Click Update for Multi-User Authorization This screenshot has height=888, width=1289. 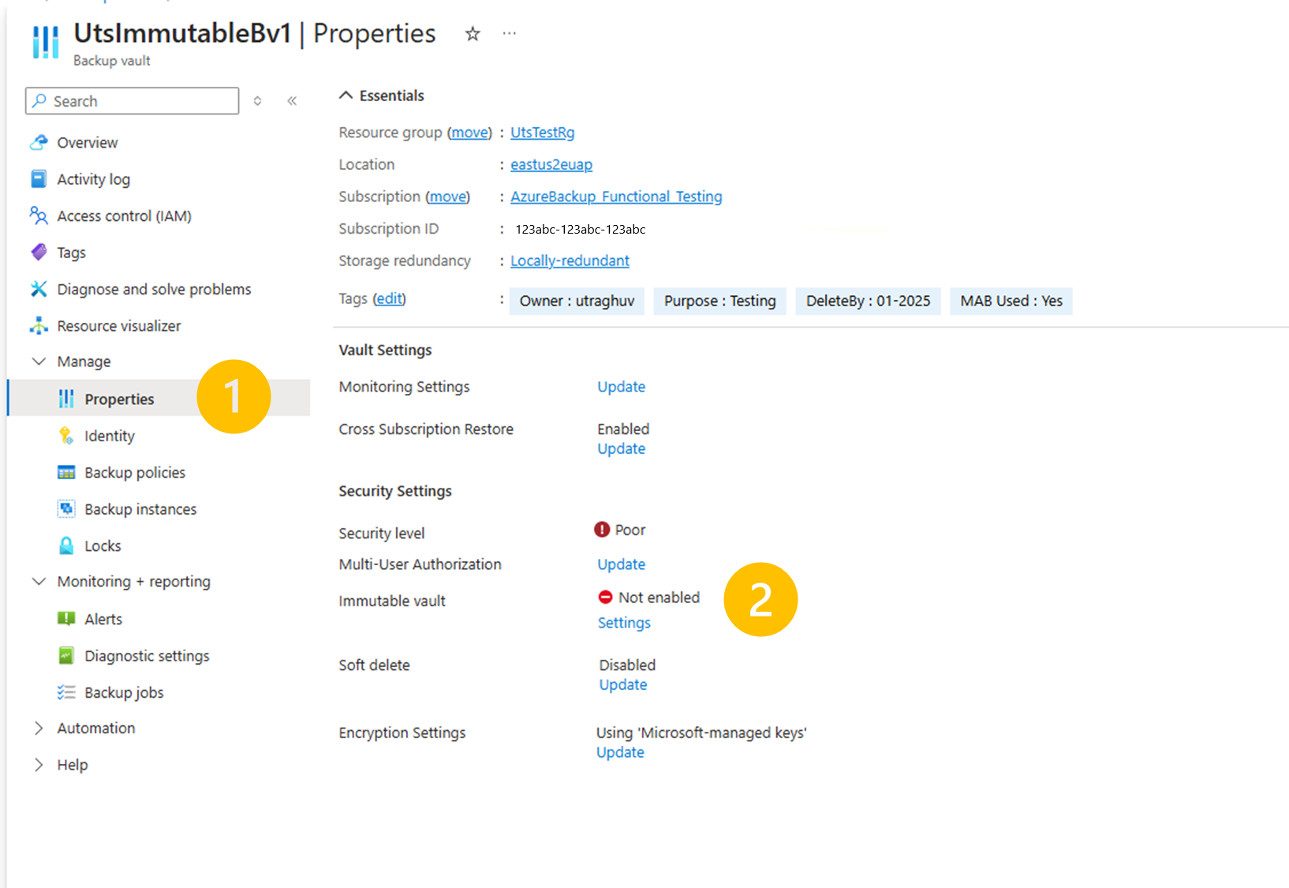pyautogui.click(x=621, y=564)
